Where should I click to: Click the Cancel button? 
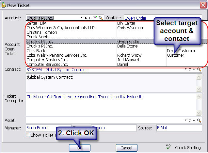pos(126,148)
